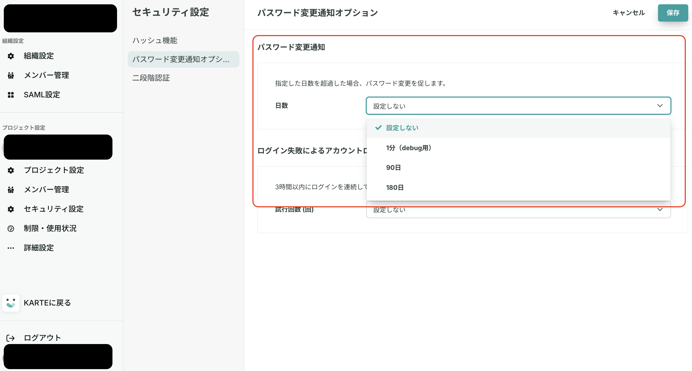Click the chevron of 試行回数 dropdown
Screen dimensions: 692x371
[x=660, y=209]
